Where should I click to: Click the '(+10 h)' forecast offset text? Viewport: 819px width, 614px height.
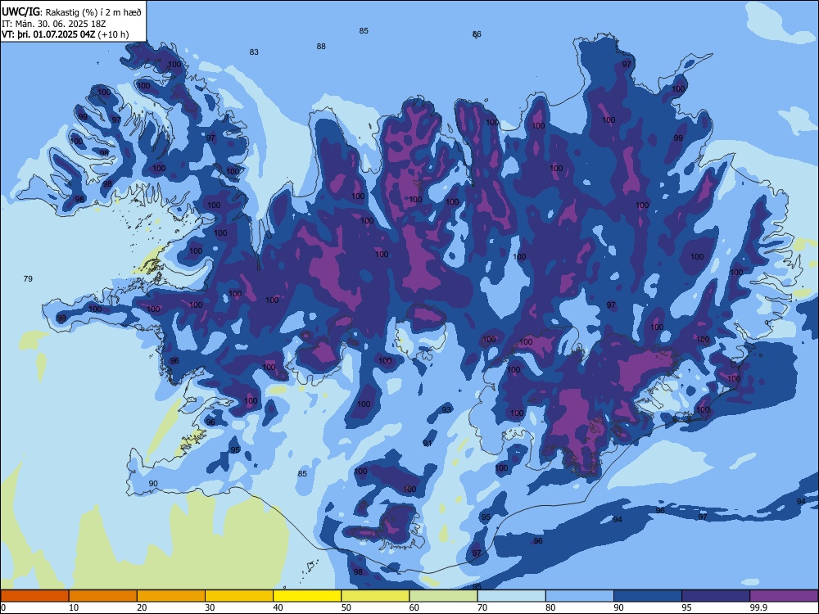click(x=113, y=34)
